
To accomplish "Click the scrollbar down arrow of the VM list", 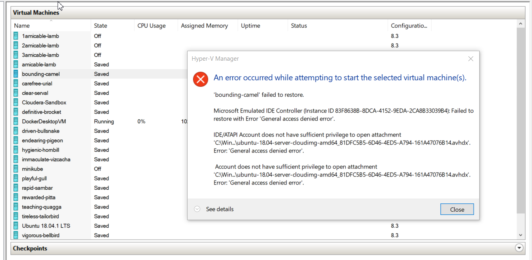I will 521,235.
